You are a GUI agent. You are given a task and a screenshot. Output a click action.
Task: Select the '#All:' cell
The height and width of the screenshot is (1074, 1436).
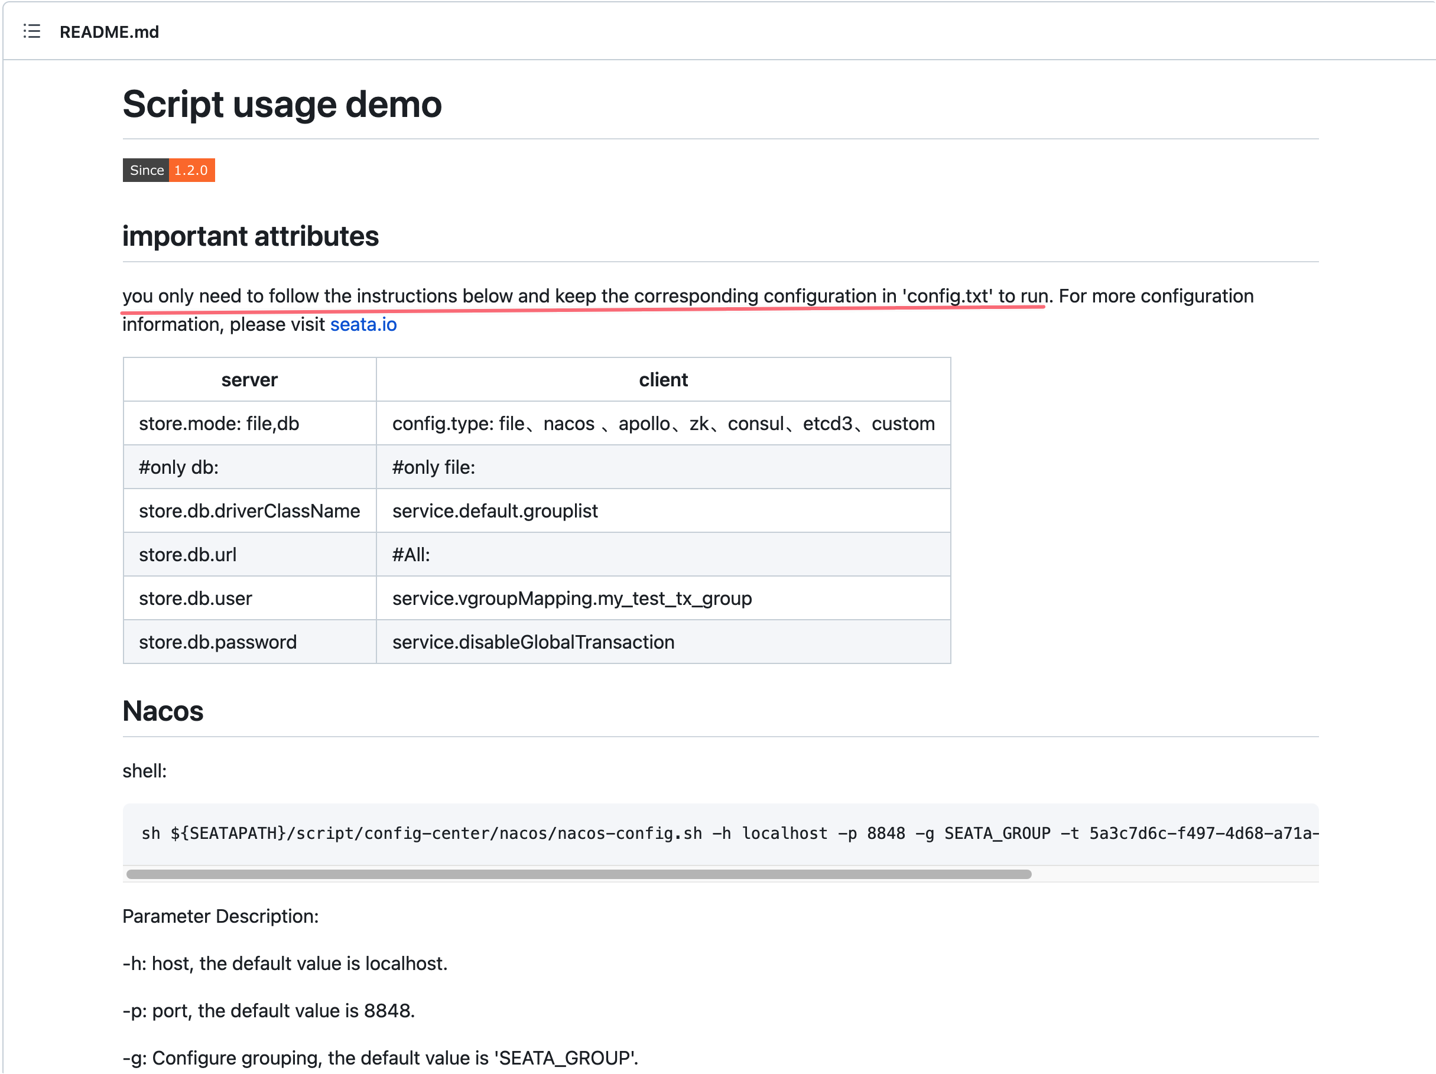(x=664, y=554)
